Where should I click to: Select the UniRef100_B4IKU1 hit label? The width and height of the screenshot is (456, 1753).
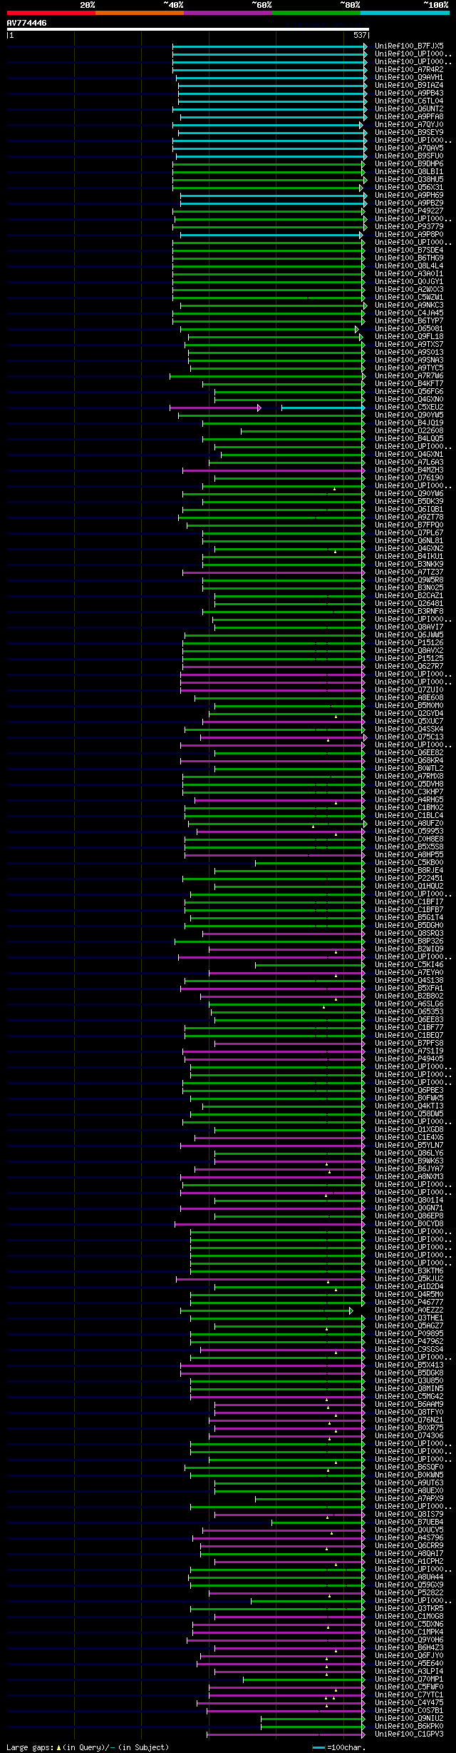tap(409, 556)
